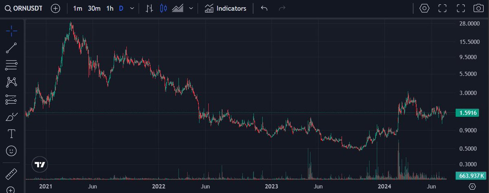Expand the timeframe interval dropdown
Image resolution: width=489 pixels, height=193 pixels.
tap(131, 8)
